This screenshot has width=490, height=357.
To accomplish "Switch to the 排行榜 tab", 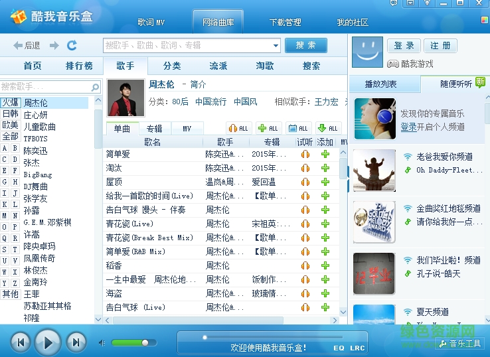I will pyautogui.click(x=79, y=66).
